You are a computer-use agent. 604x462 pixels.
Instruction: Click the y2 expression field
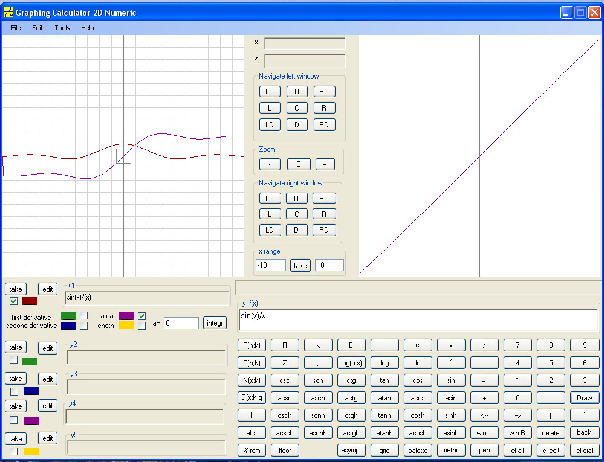click(146, 358)
